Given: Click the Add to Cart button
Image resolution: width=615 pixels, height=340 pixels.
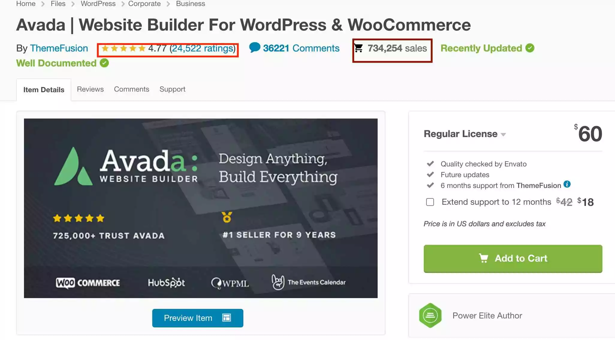Looking at the screenshot, I should (x=513, y=259).
